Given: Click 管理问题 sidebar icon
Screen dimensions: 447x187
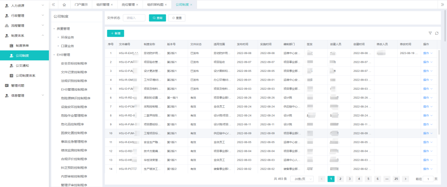Looking at the screenshot, I should click(x=7, y=86).
